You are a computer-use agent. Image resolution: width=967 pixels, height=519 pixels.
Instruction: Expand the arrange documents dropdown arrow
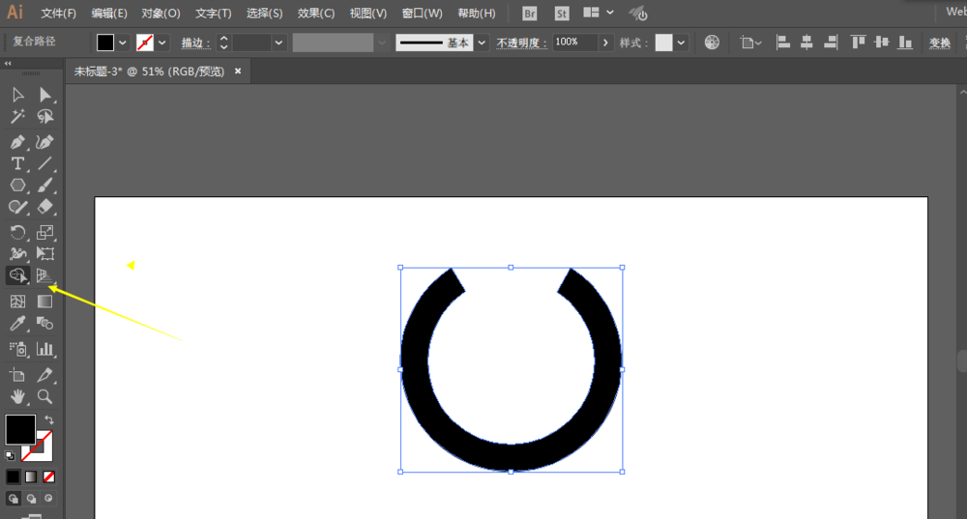tap(610, 13)
